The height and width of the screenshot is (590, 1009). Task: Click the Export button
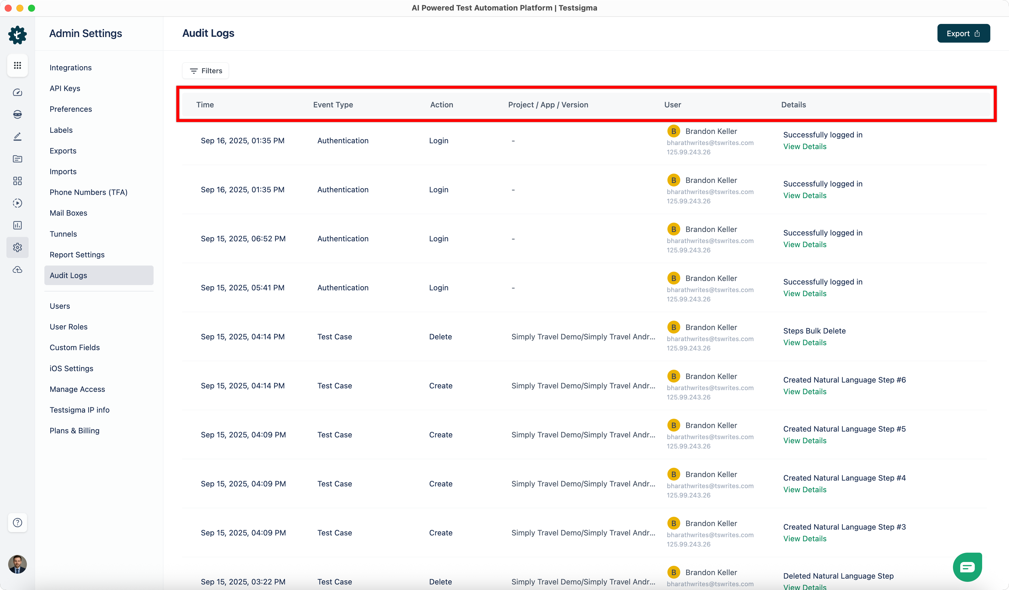(963, 34)
